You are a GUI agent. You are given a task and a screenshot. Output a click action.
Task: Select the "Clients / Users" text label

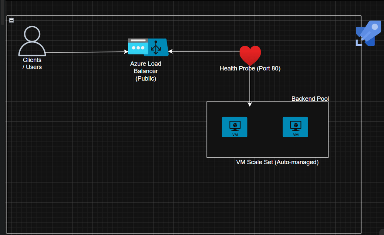(x=33, y=63)
